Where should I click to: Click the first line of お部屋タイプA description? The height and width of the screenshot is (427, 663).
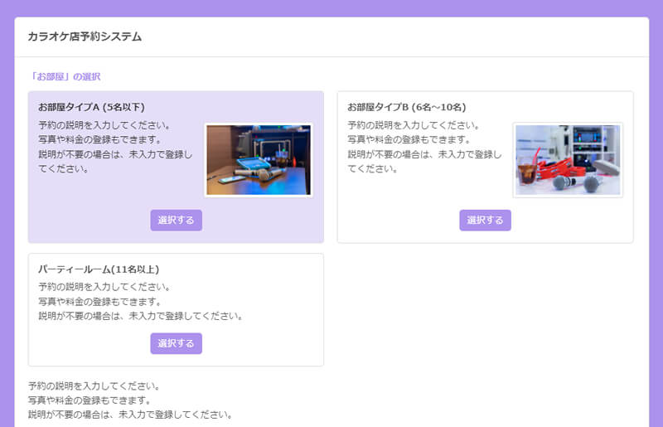(x=104, y=125)
